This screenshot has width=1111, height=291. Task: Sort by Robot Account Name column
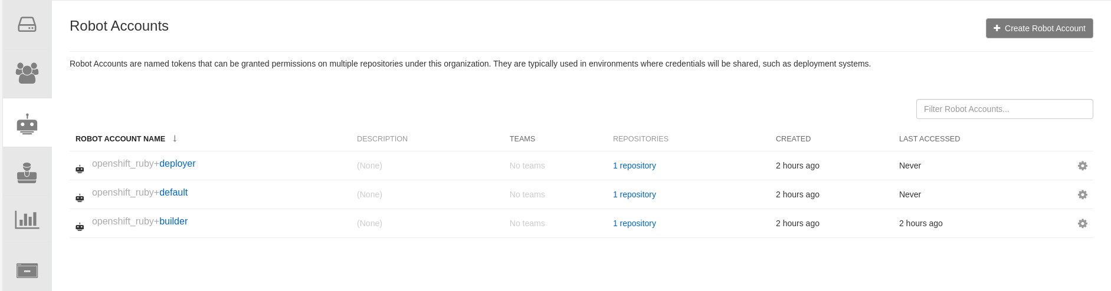[x=120, y=139]
